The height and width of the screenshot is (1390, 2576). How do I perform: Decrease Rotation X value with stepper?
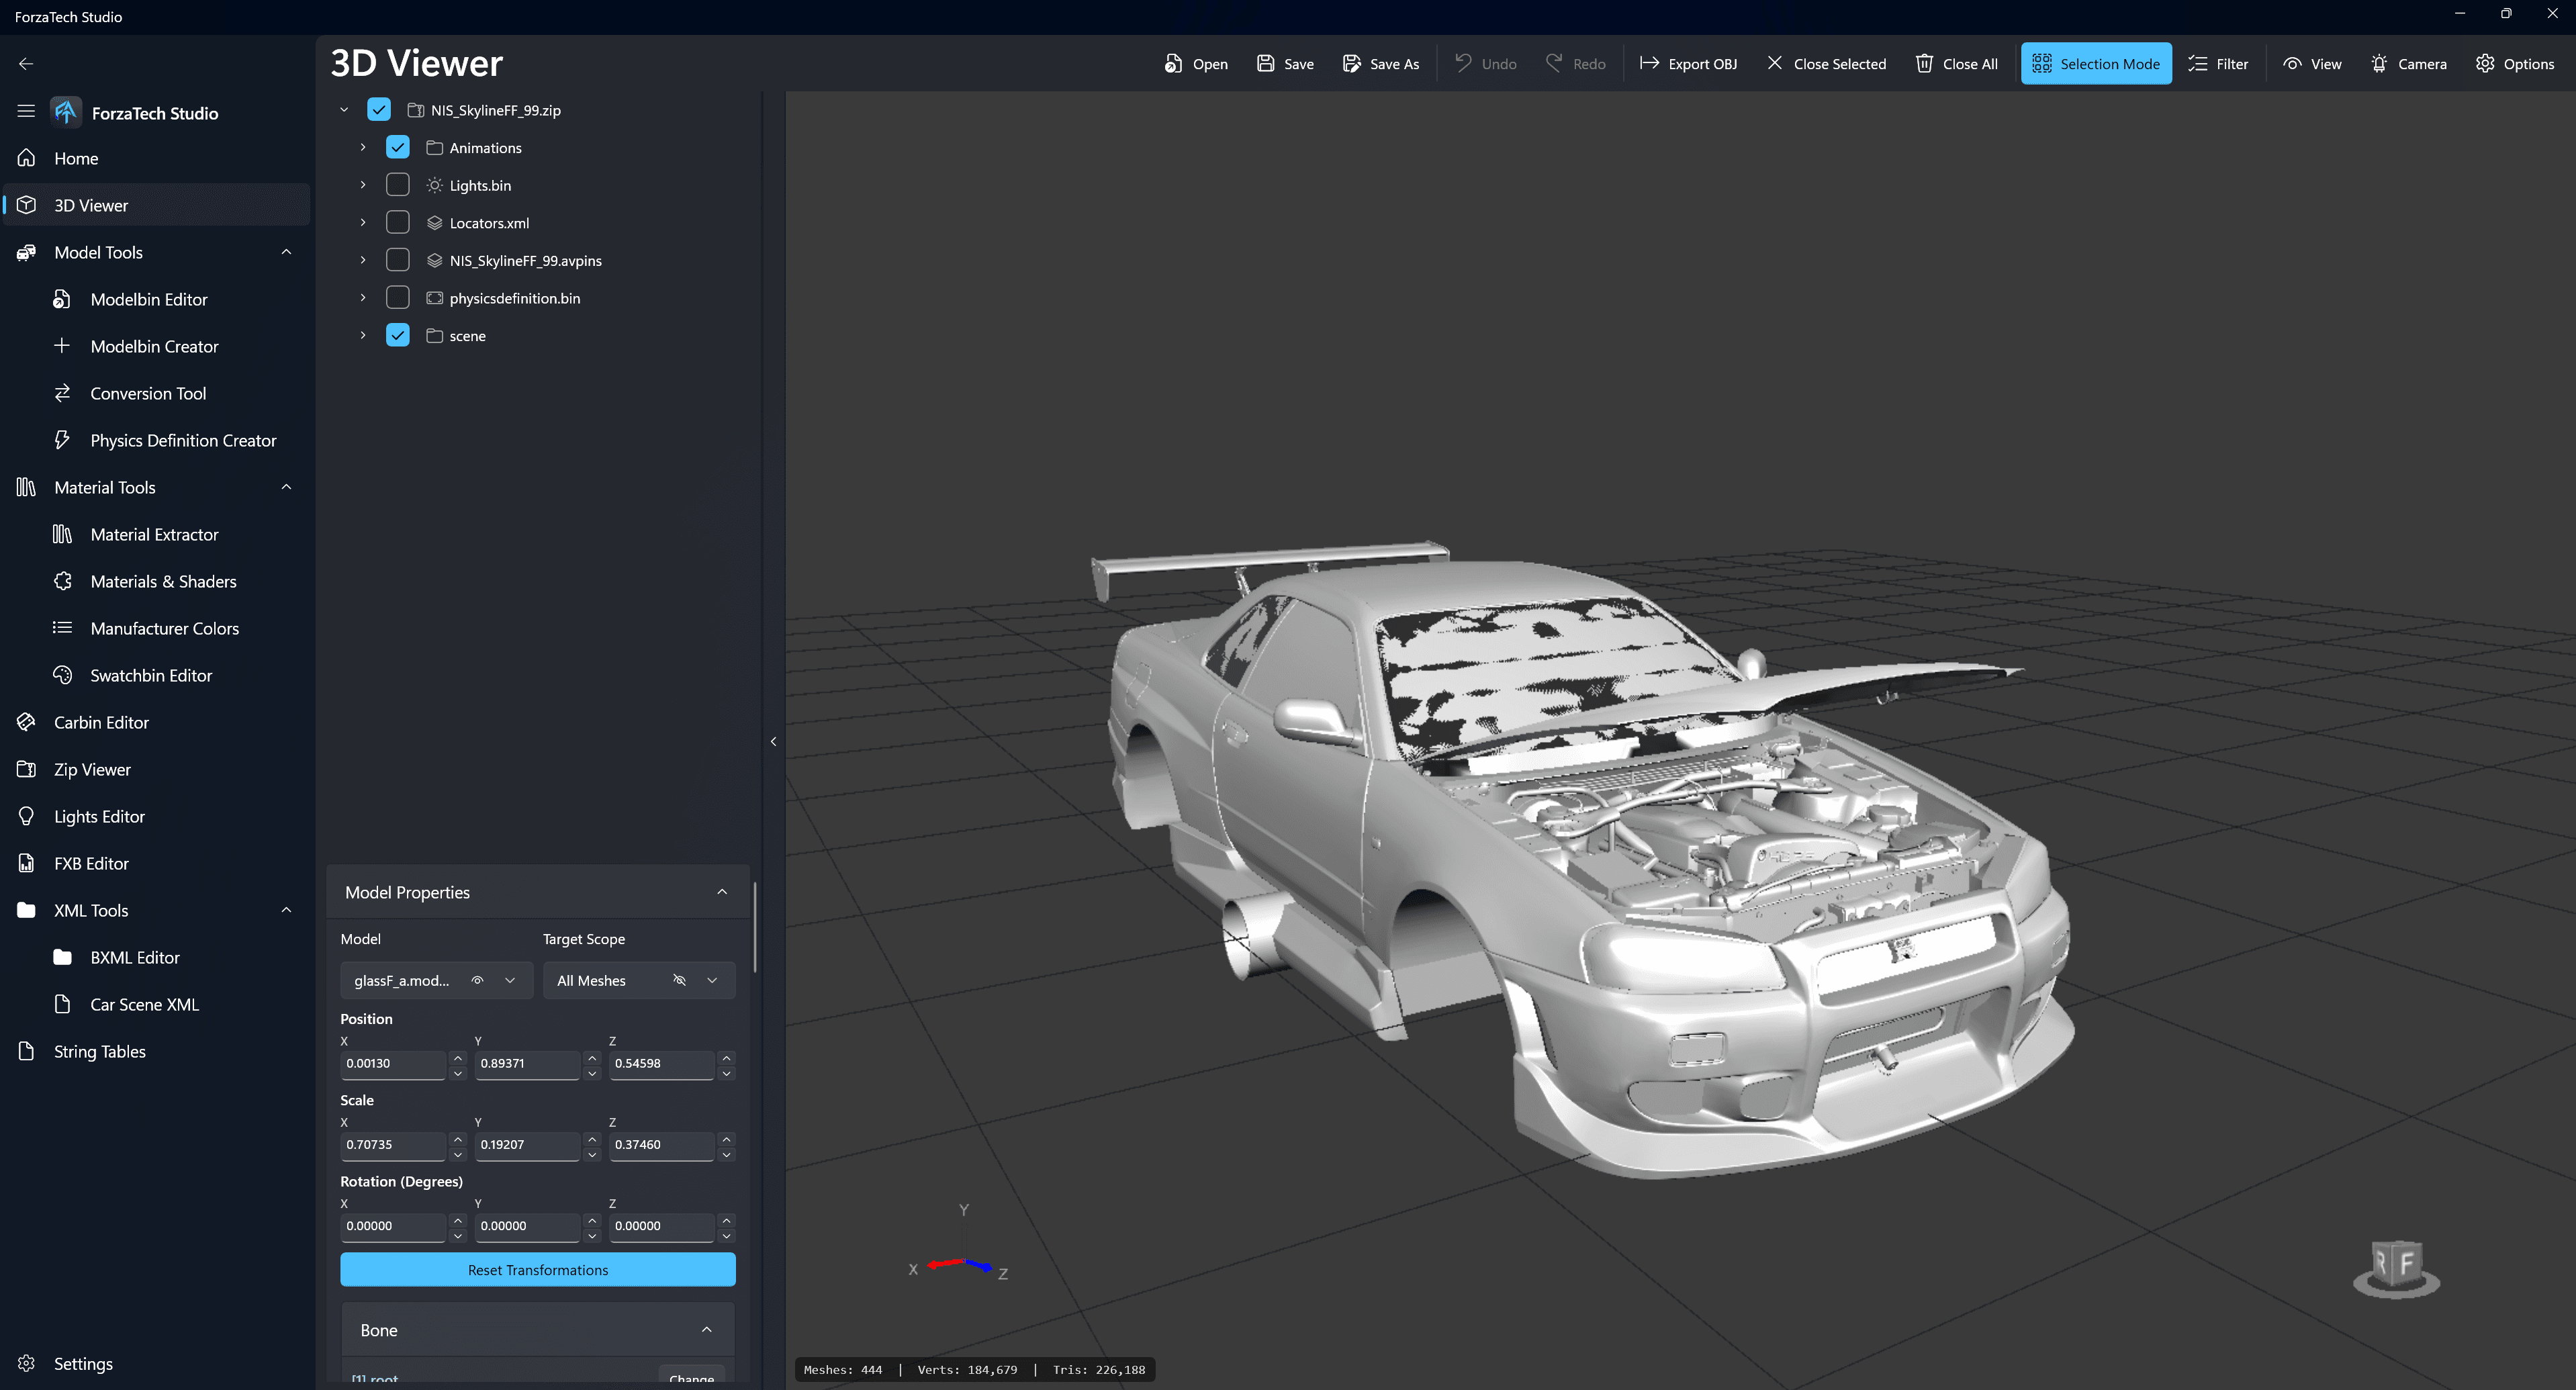pyautogui.click(x=458, y=1236)
